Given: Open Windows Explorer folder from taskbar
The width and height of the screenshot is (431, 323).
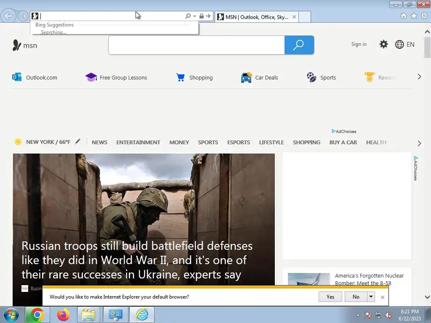Looking at the screenshot, I should pyautogui.click(x=88, y=315).
